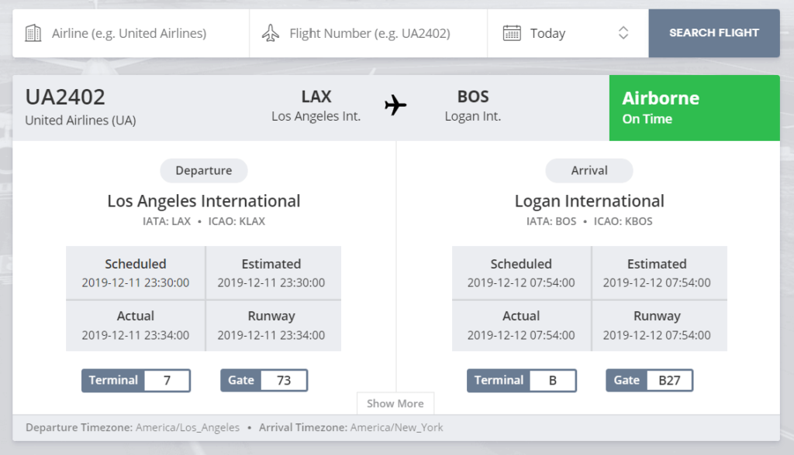
Task: Expand Show More flight details
Action: pos(395,403)
